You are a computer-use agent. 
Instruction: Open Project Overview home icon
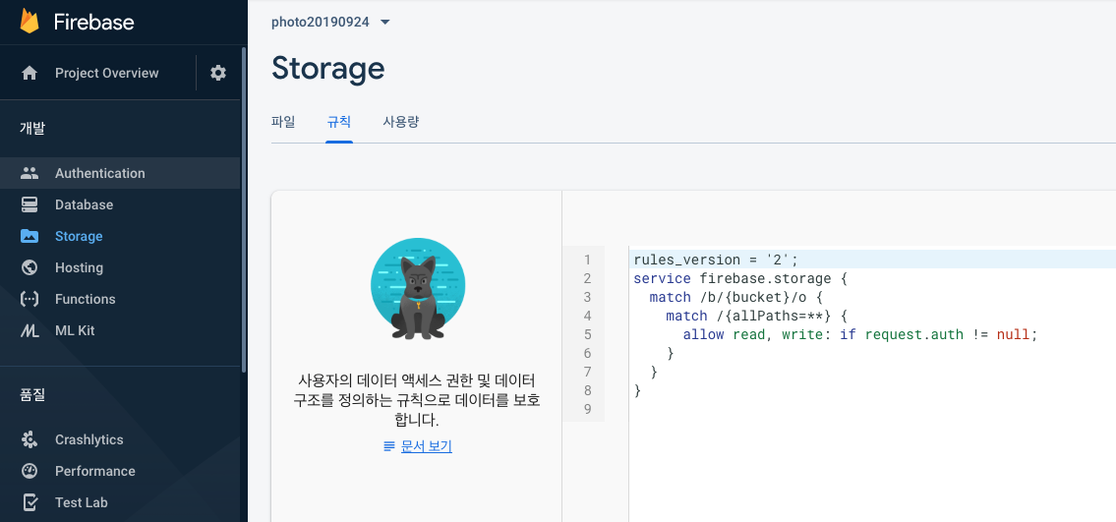29,73
